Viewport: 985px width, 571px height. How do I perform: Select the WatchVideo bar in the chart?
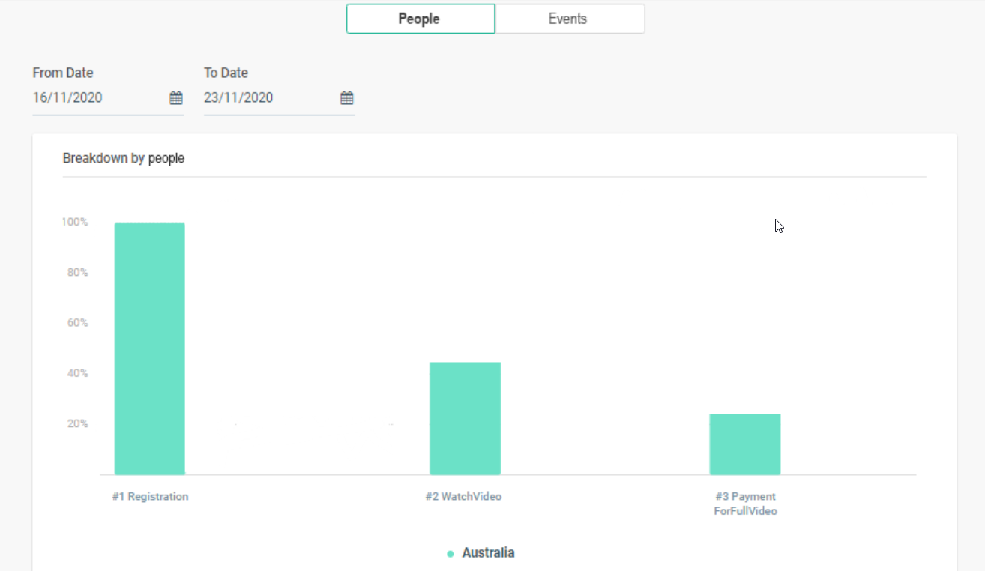[465, 418]
